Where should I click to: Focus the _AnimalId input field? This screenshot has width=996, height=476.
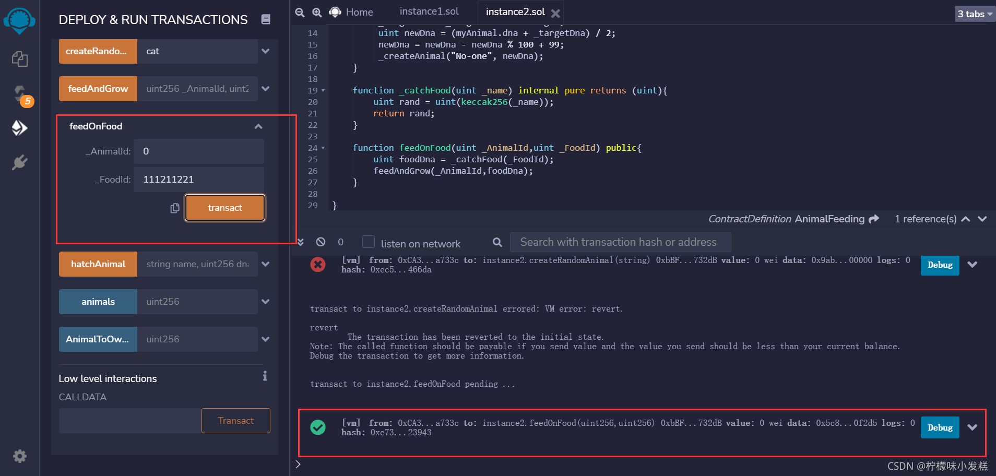point(199,151)
